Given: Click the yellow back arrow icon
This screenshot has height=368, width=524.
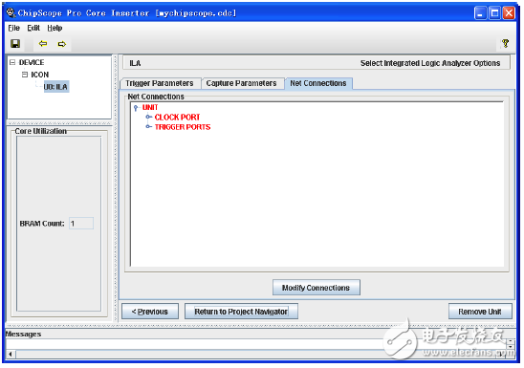Looking at the screenshot, I should [x=43, y=44].
